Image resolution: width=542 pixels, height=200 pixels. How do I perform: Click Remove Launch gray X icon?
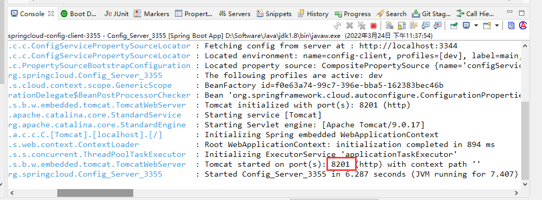pos(349,25)
